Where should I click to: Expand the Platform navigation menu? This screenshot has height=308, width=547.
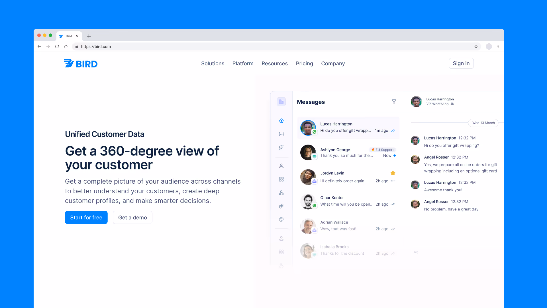click(x=243, y=64)
